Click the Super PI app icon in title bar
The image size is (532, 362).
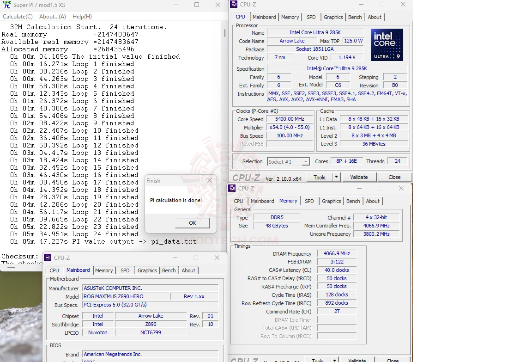[x=6, y=5]
